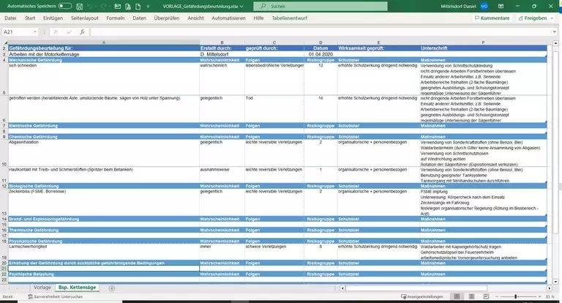Switch to the Start ribbon tab
562x303 pixels.
30,18
